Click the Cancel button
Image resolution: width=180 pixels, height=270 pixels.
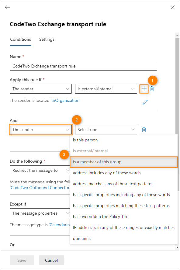click(x=51, y=260)
